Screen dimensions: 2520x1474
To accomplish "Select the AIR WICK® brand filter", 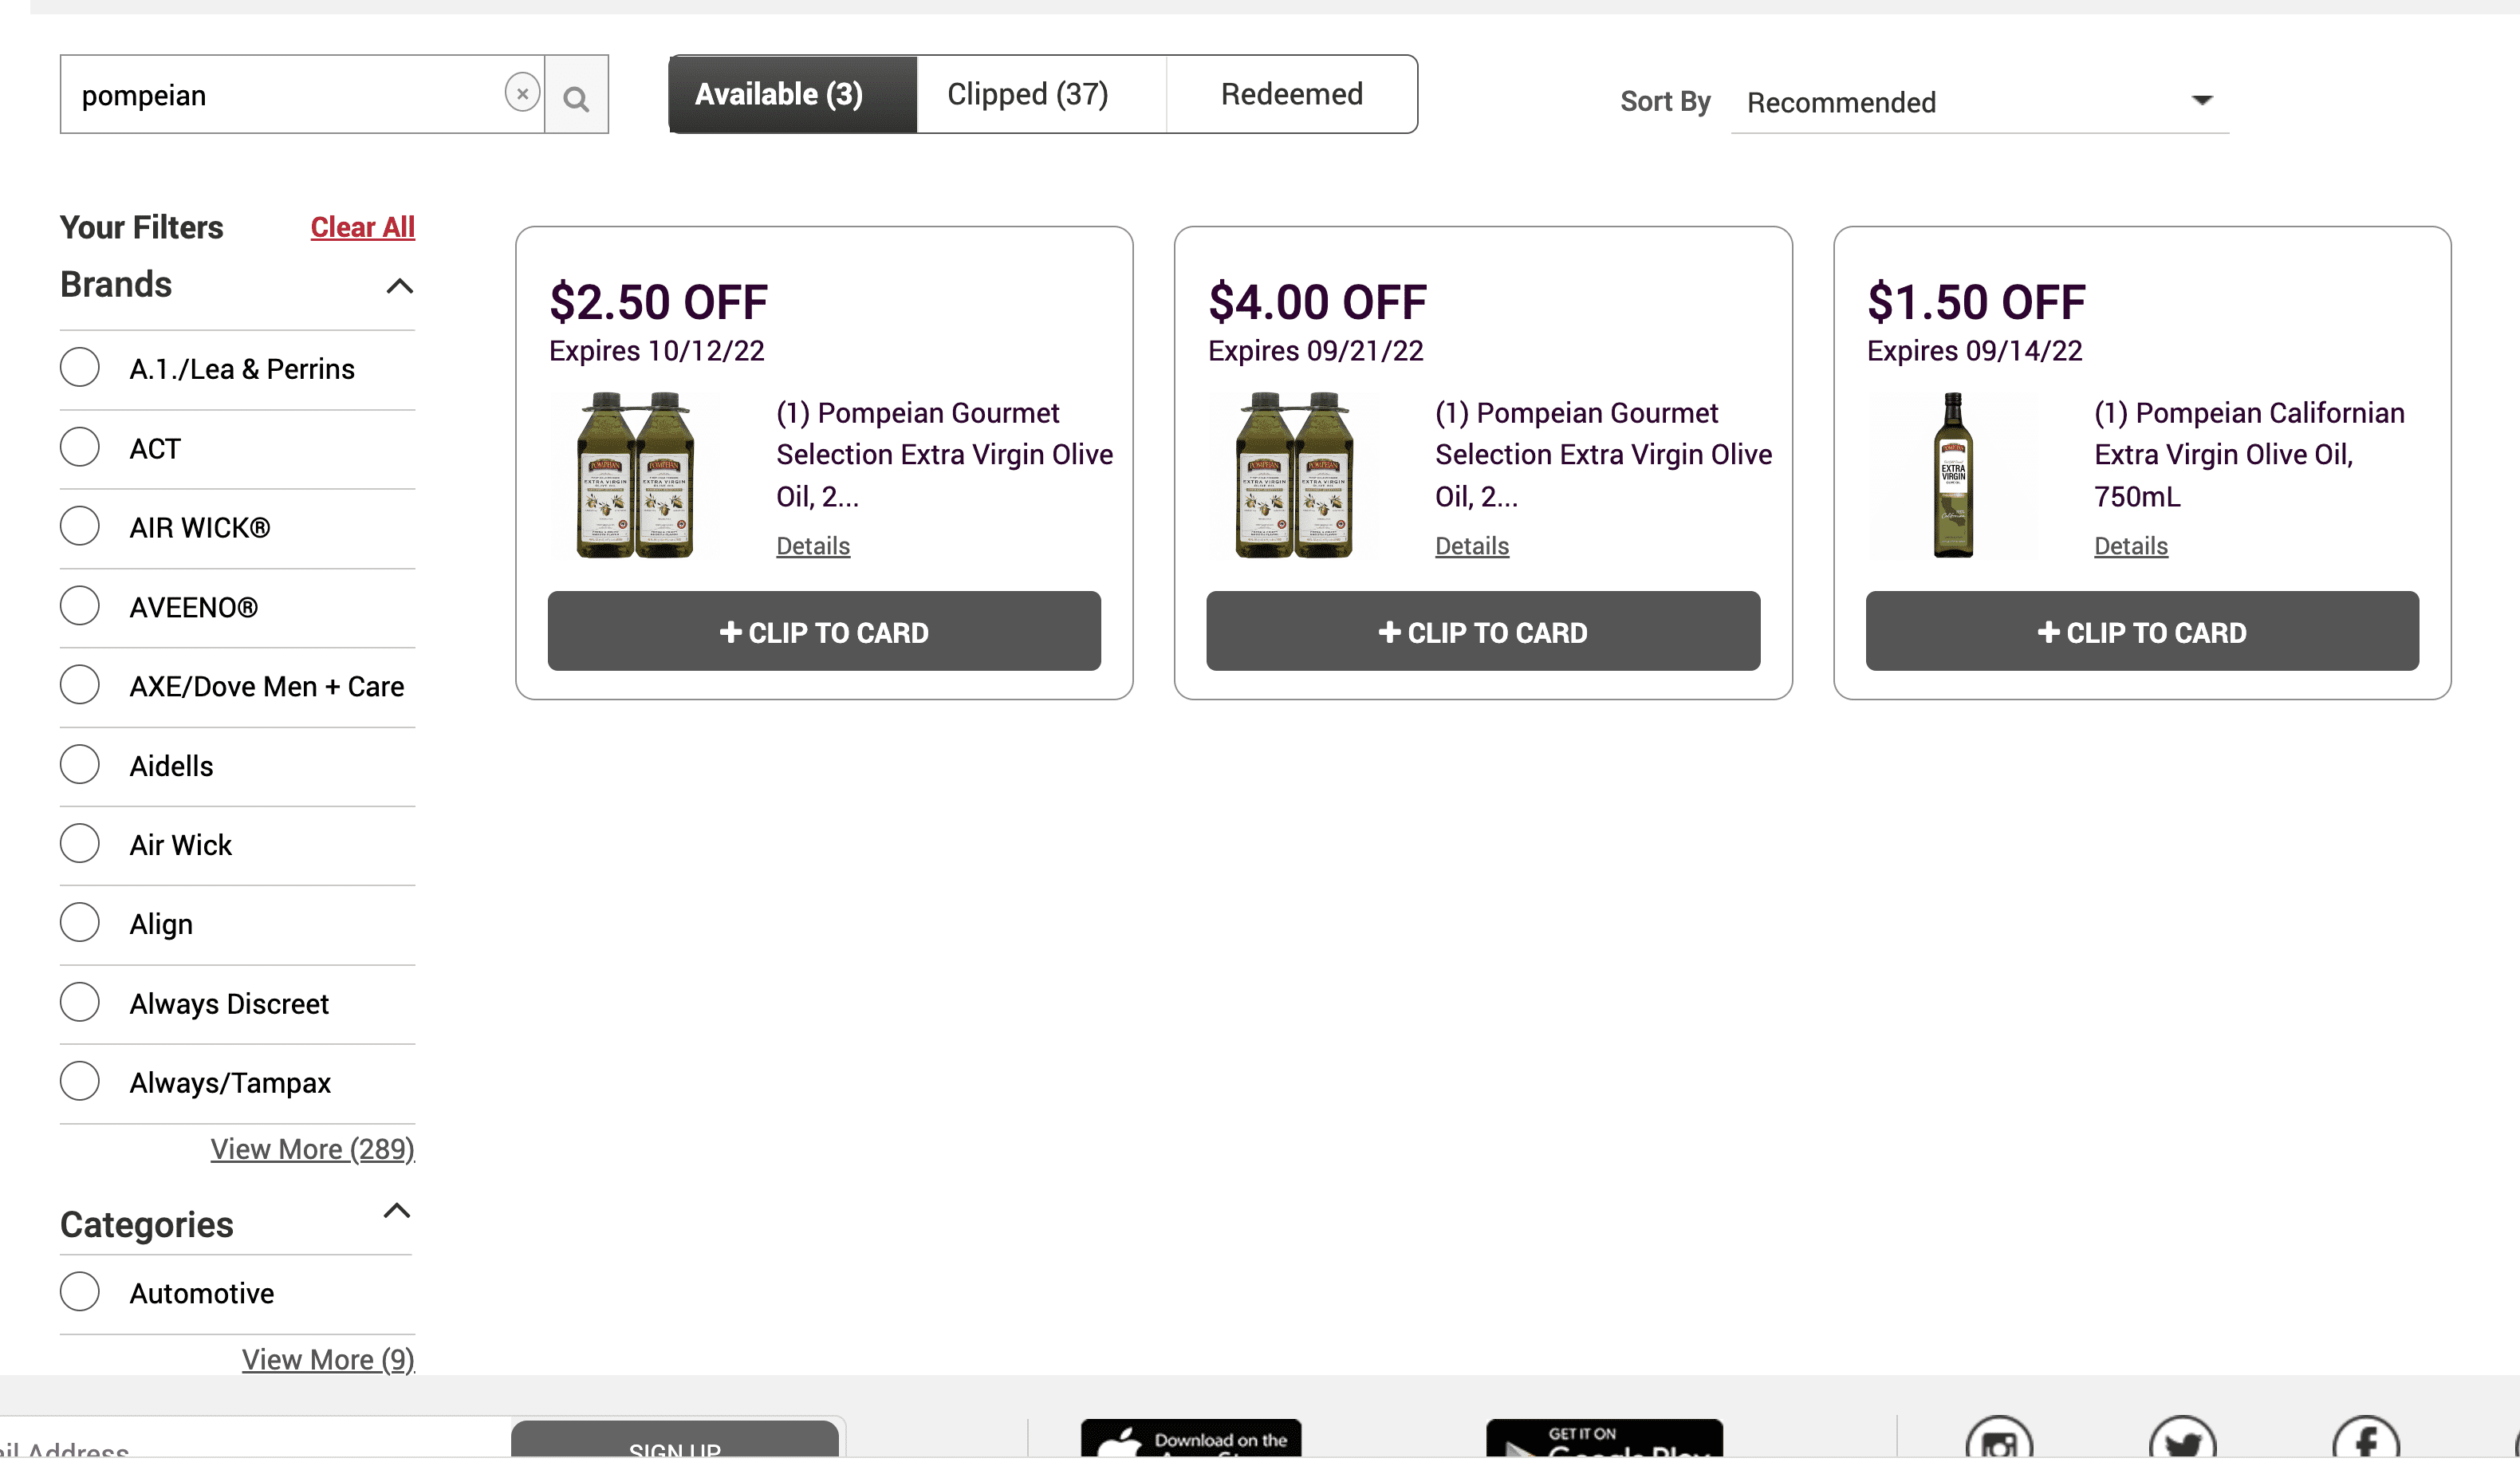I will (x=80, y=526).
